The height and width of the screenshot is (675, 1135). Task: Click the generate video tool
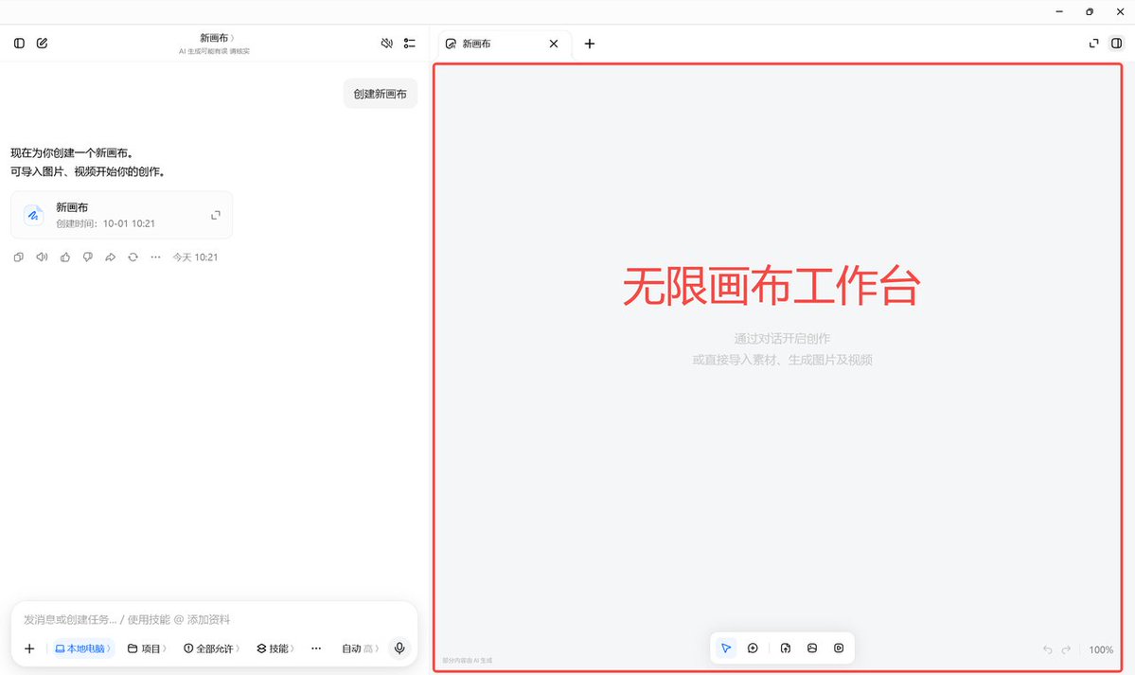point(839,648)
